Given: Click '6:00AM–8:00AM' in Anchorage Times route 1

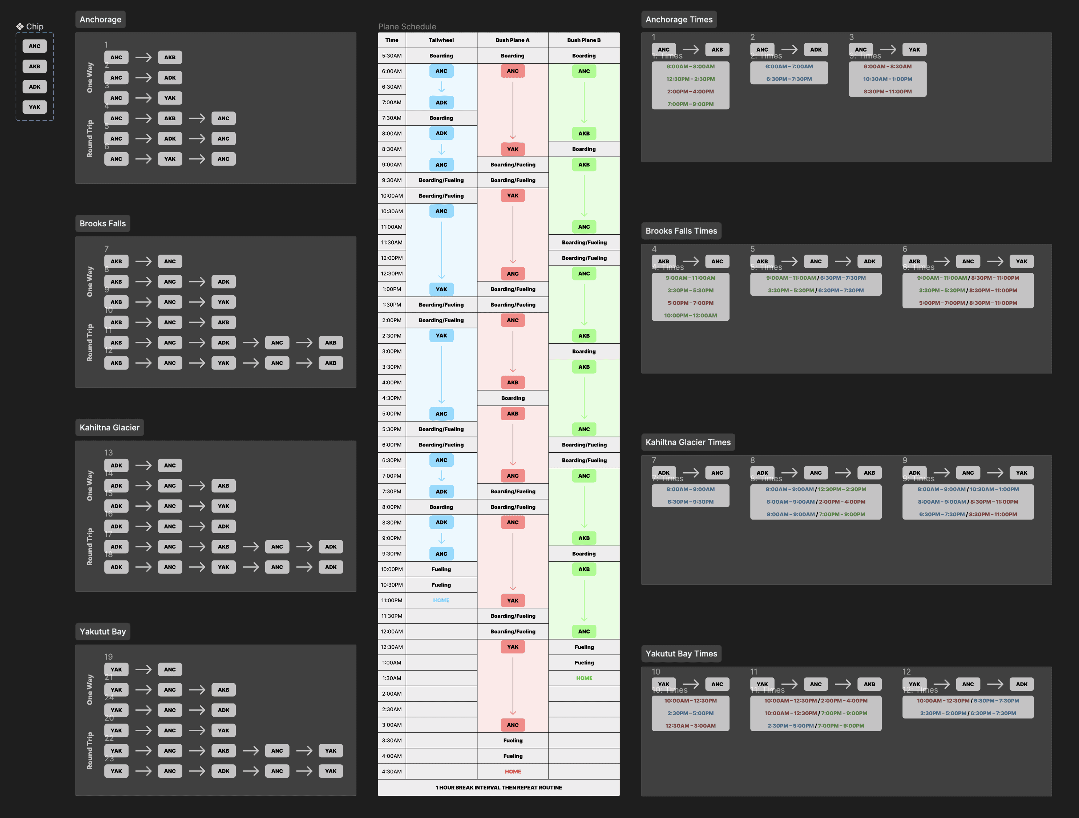Looking at the screenshot, I should 690,66.
